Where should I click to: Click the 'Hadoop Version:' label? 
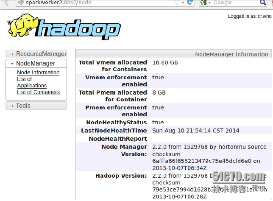pyautogui.click(x=121, y=176)
